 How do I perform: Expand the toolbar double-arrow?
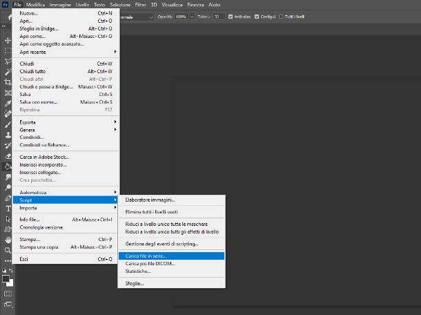pyautogui.click(x=3, y=26)
